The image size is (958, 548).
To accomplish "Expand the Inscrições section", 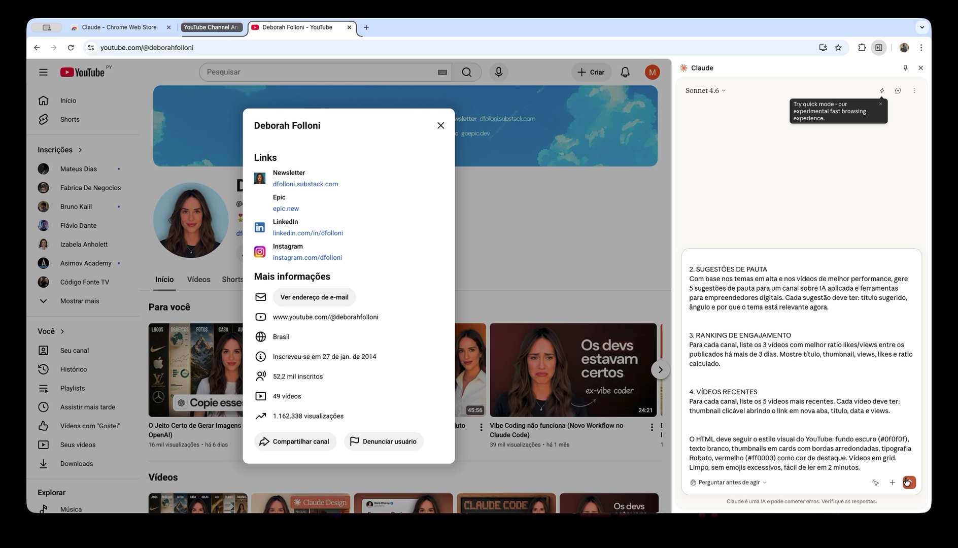I will coord(60,150).
